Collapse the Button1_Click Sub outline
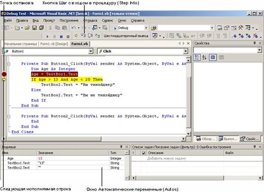This screenshot has height=192, width=264. tap(9, 64)
